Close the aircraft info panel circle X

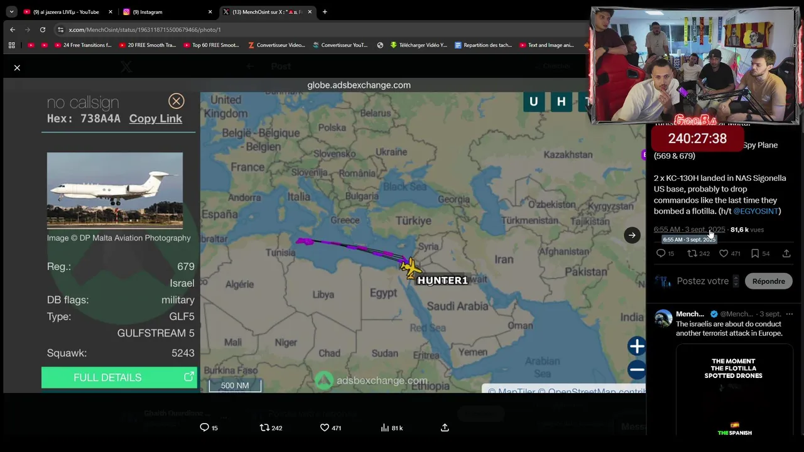click(x=176, y=101)
